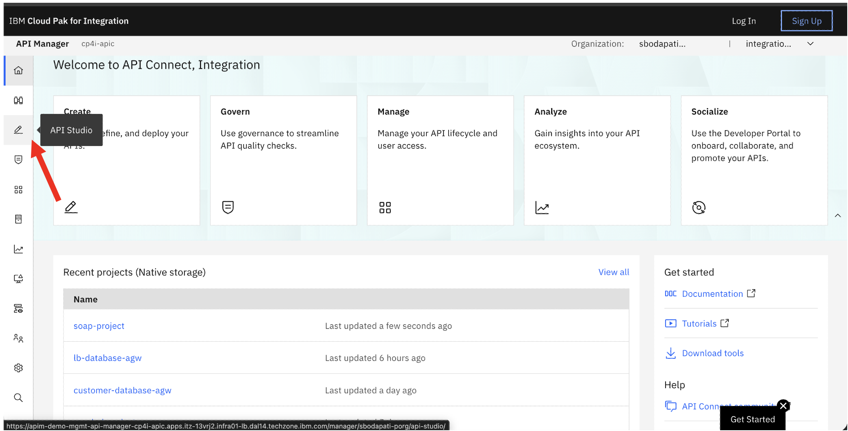The width and height of the screenshot is (848, 431).
Task: Click the IBM Cloud Pak for Integration title
Action: (x=69, y=21)
